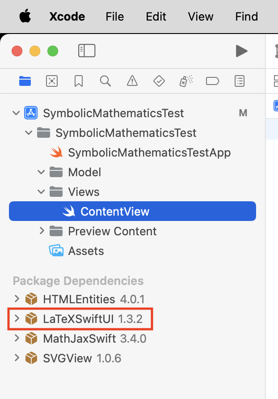Run the project with the play button
The height and width of the screenshot is (399, 278).
241,51
